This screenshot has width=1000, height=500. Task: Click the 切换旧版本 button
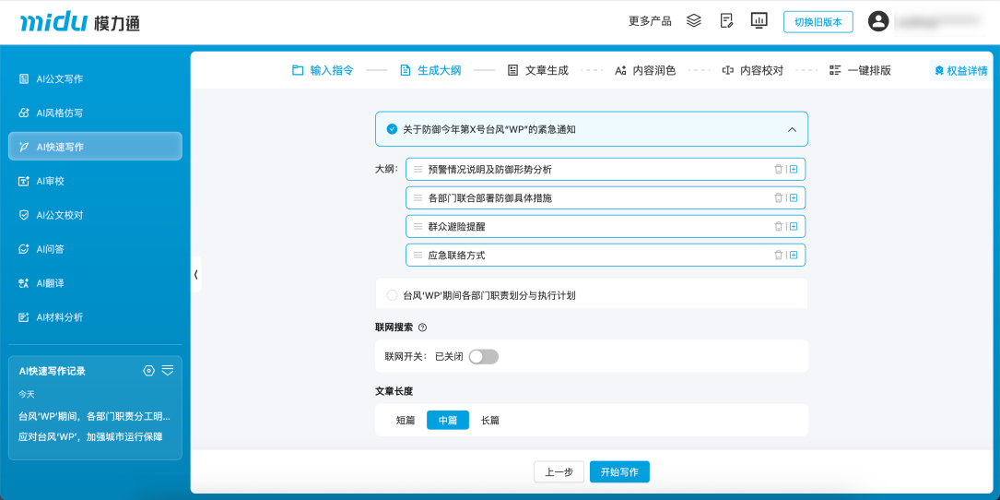click(818, 22)
